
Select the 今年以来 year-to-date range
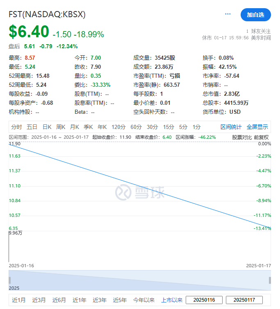click(144, 300)
